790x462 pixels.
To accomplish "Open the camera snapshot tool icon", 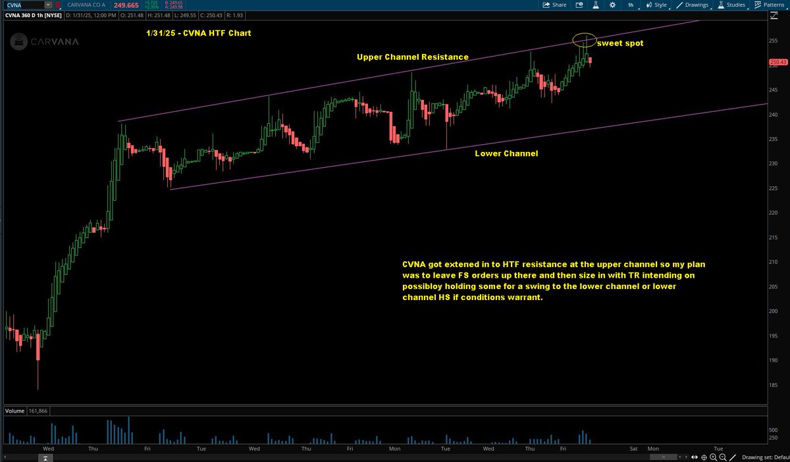I will 579,5.
